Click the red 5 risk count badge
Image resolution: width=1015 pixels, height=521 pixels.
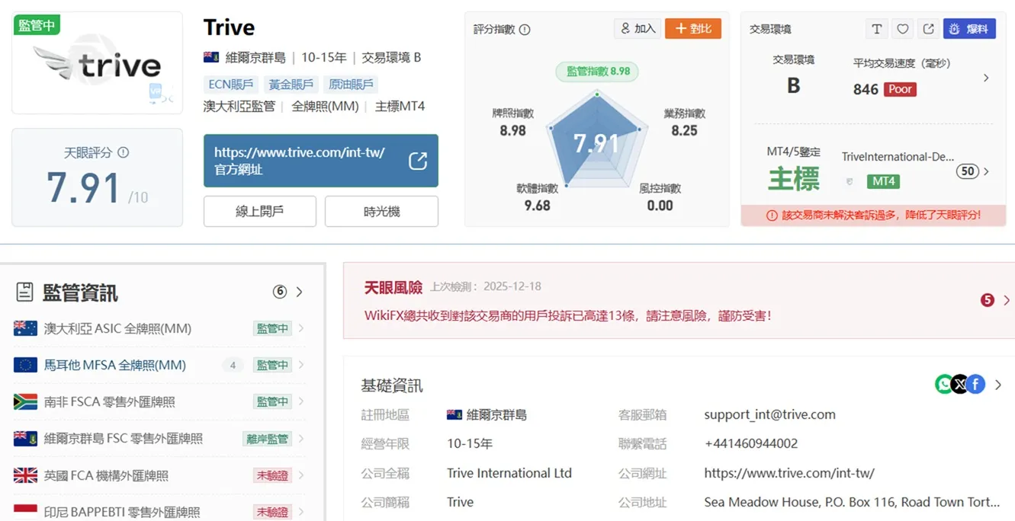[x=988, y=300]
